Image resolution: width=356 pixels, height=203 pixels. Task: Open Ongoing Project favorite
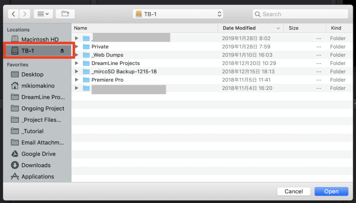tap(38, 108)
